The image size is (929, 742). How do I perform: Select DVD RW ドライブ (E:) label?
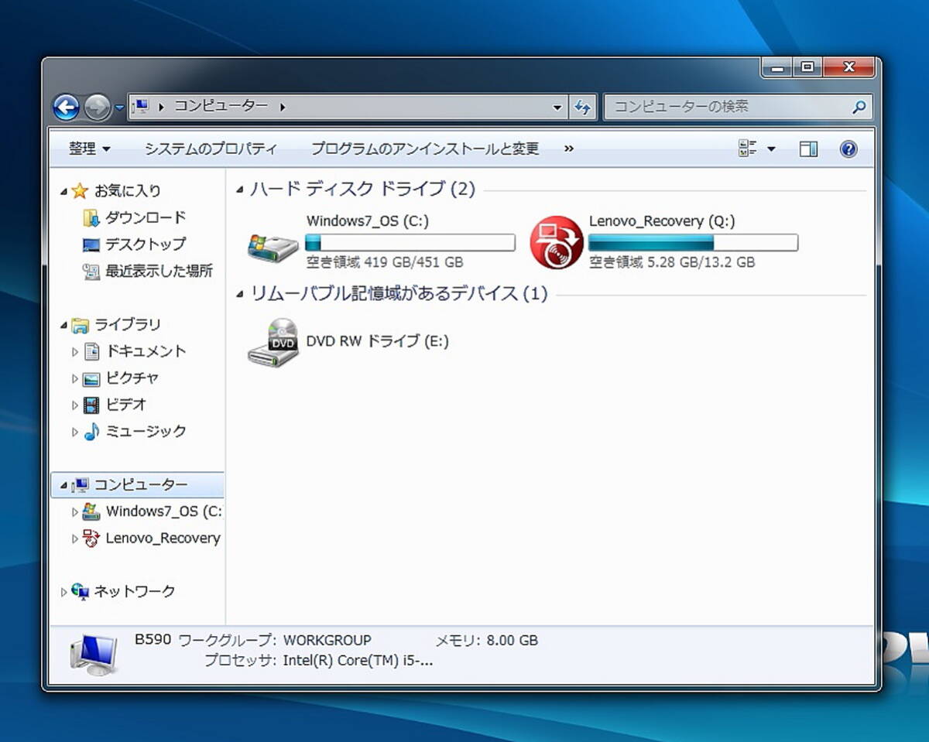coord(377,341)
